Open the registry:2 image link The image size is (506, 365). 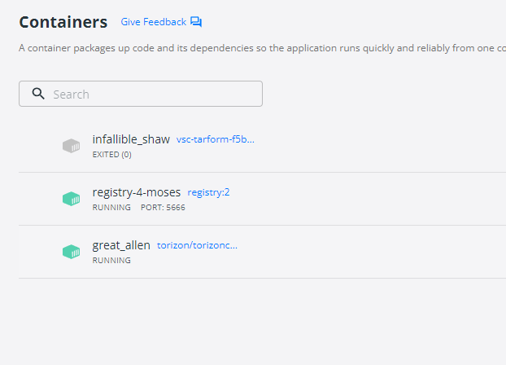tap(208, 192)
